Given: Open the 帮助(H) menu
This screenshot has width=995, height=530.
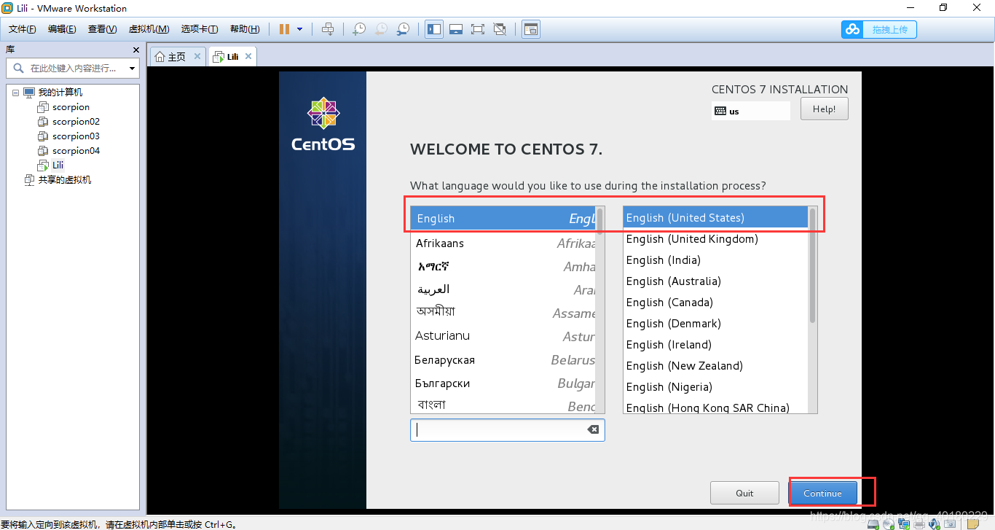Looking at the screenshot, I should point(245,29).
